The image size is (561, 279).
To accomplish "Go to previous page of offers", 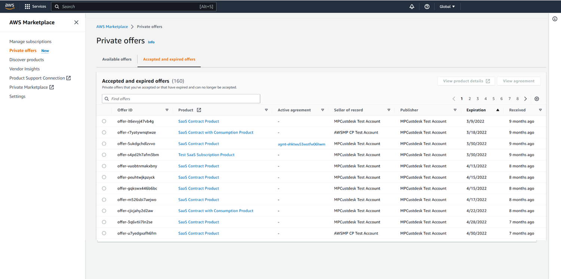I will 454,99.
